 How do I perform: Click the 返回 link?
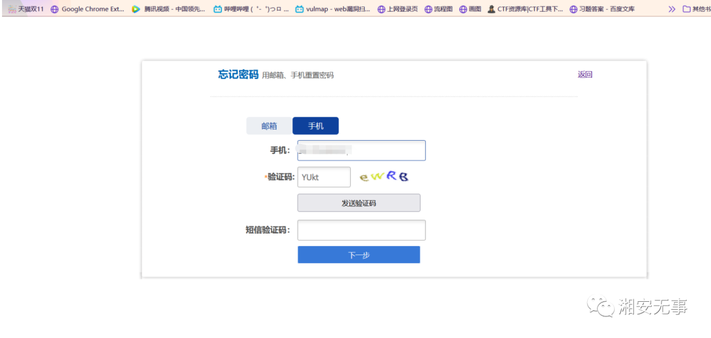pos(585,75)
